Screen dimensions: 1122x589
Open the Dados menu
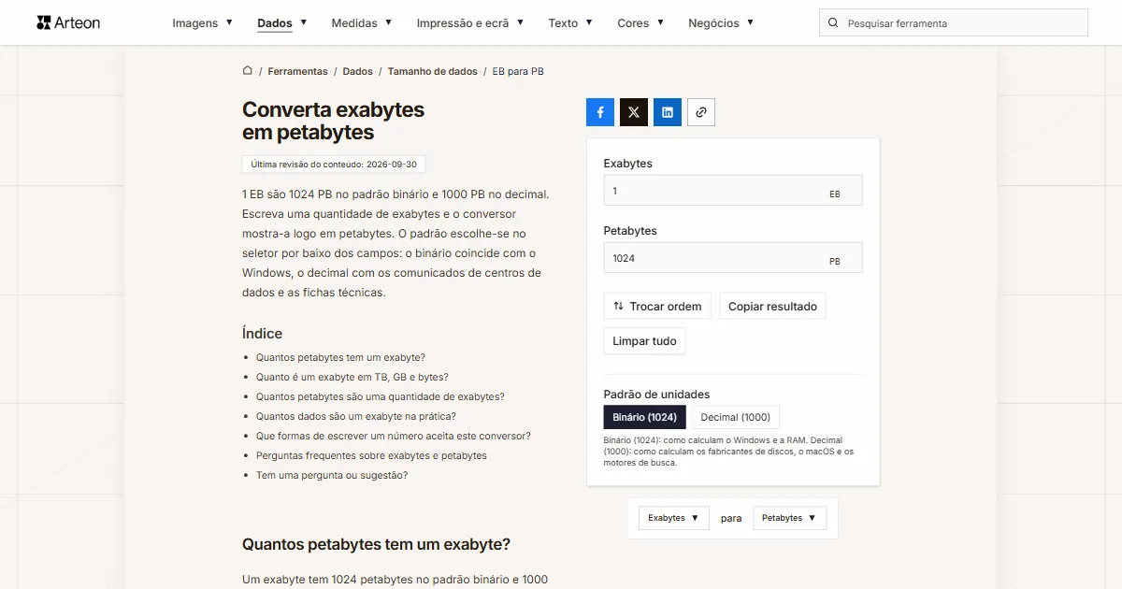click(282, 23)
